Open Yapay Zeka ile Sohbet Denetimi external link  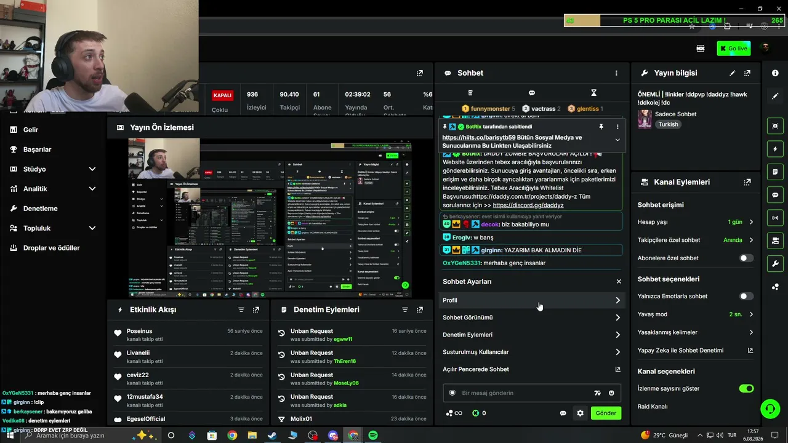[750, 351]
